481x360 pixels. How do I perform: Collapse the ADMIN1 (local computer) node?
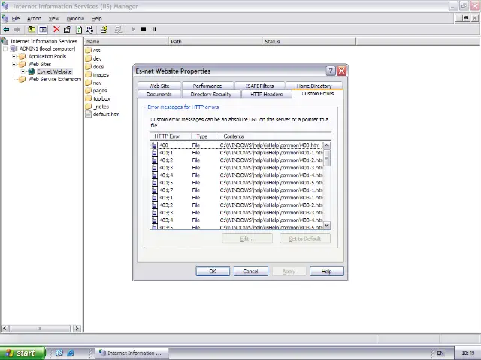coord(5,49)
